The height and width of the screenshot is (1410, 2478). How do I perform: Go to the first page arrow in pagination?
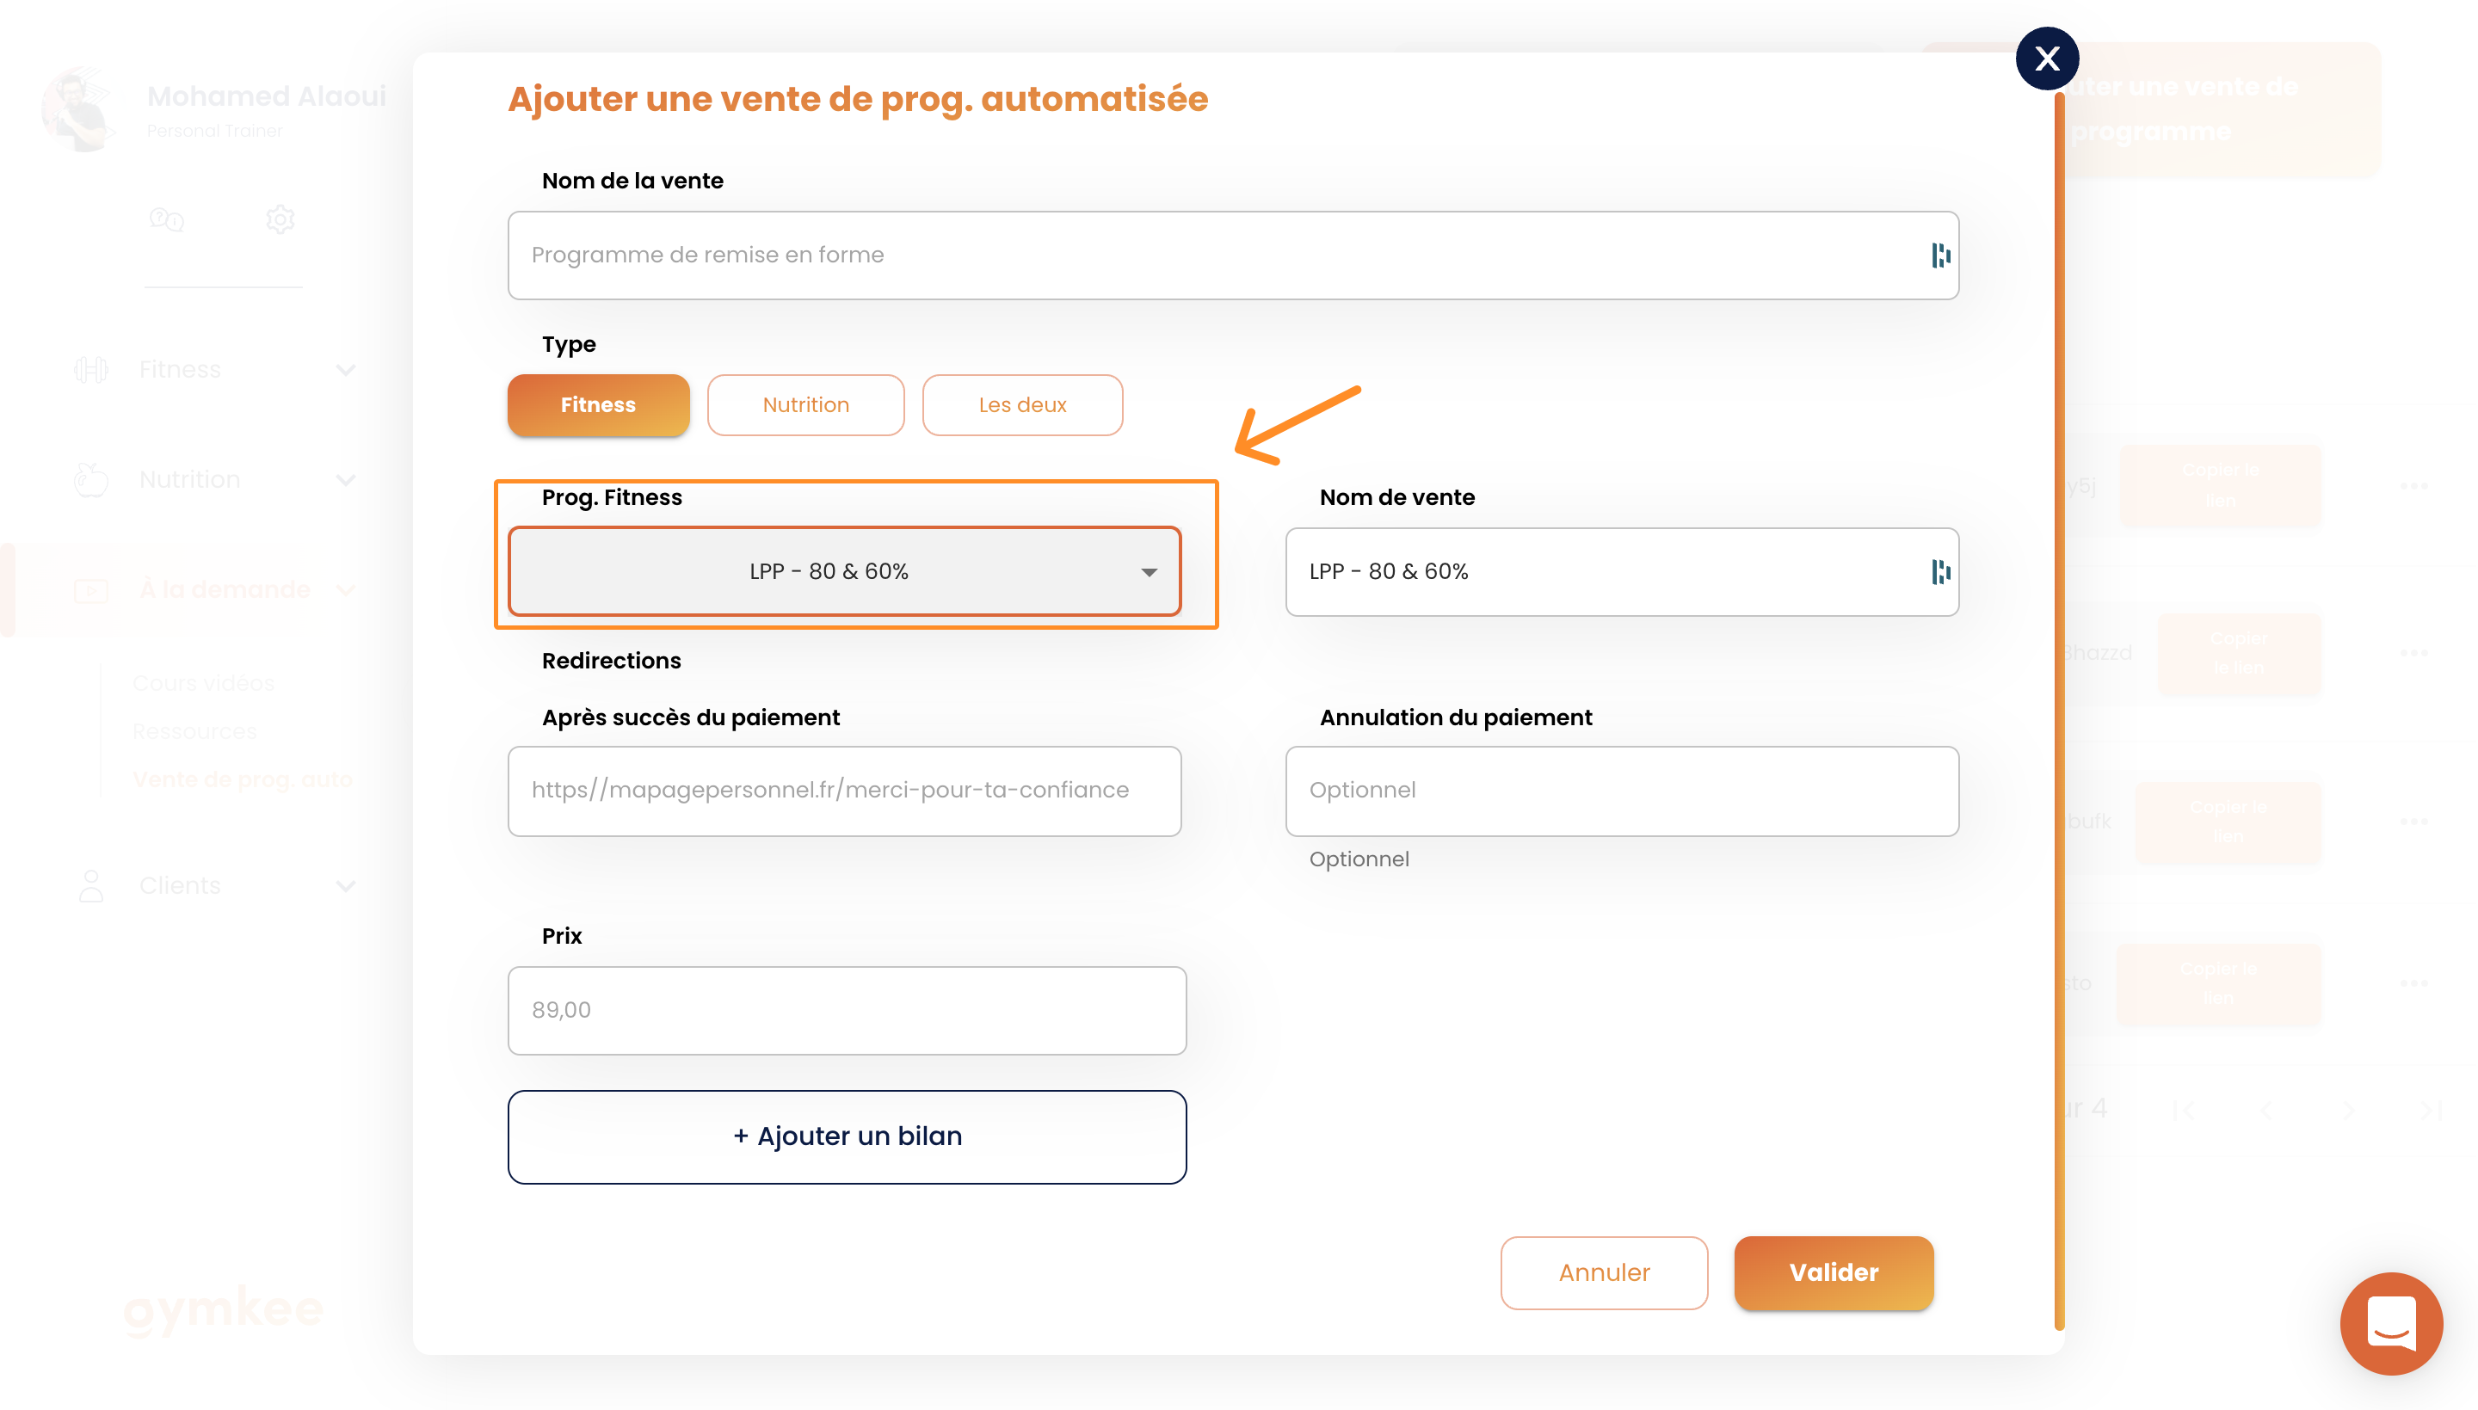coord(2183,1110)
